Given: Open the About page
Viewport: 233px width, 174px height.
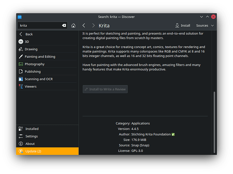Looking at the screenshot, I should coord(48,144).
